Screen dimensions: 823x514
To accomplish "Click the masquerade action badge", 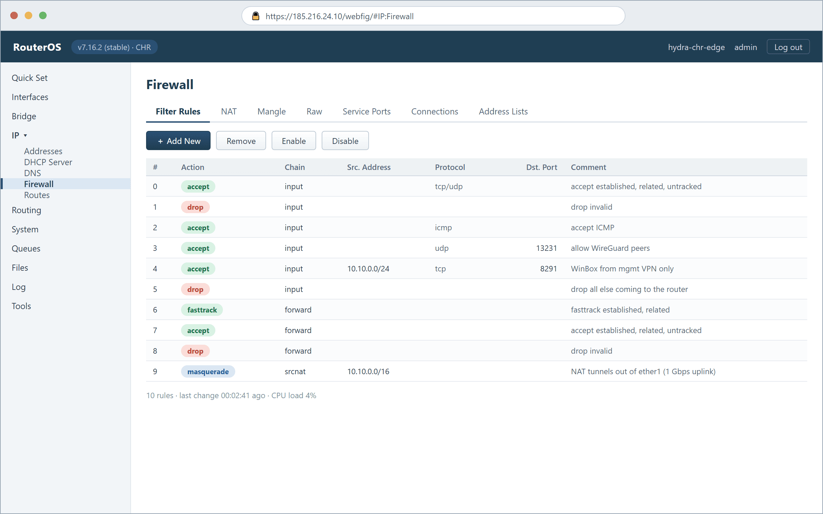I will pyautogui.click(x=208, y=371).
